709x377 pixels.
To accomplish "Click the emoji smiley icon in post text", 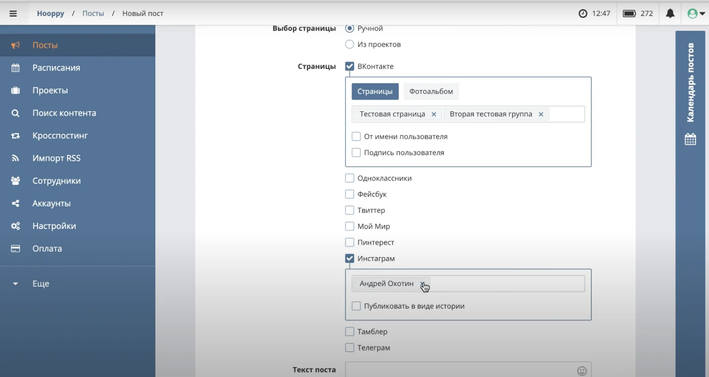I will pyautogui.click(x=582, y=370).
